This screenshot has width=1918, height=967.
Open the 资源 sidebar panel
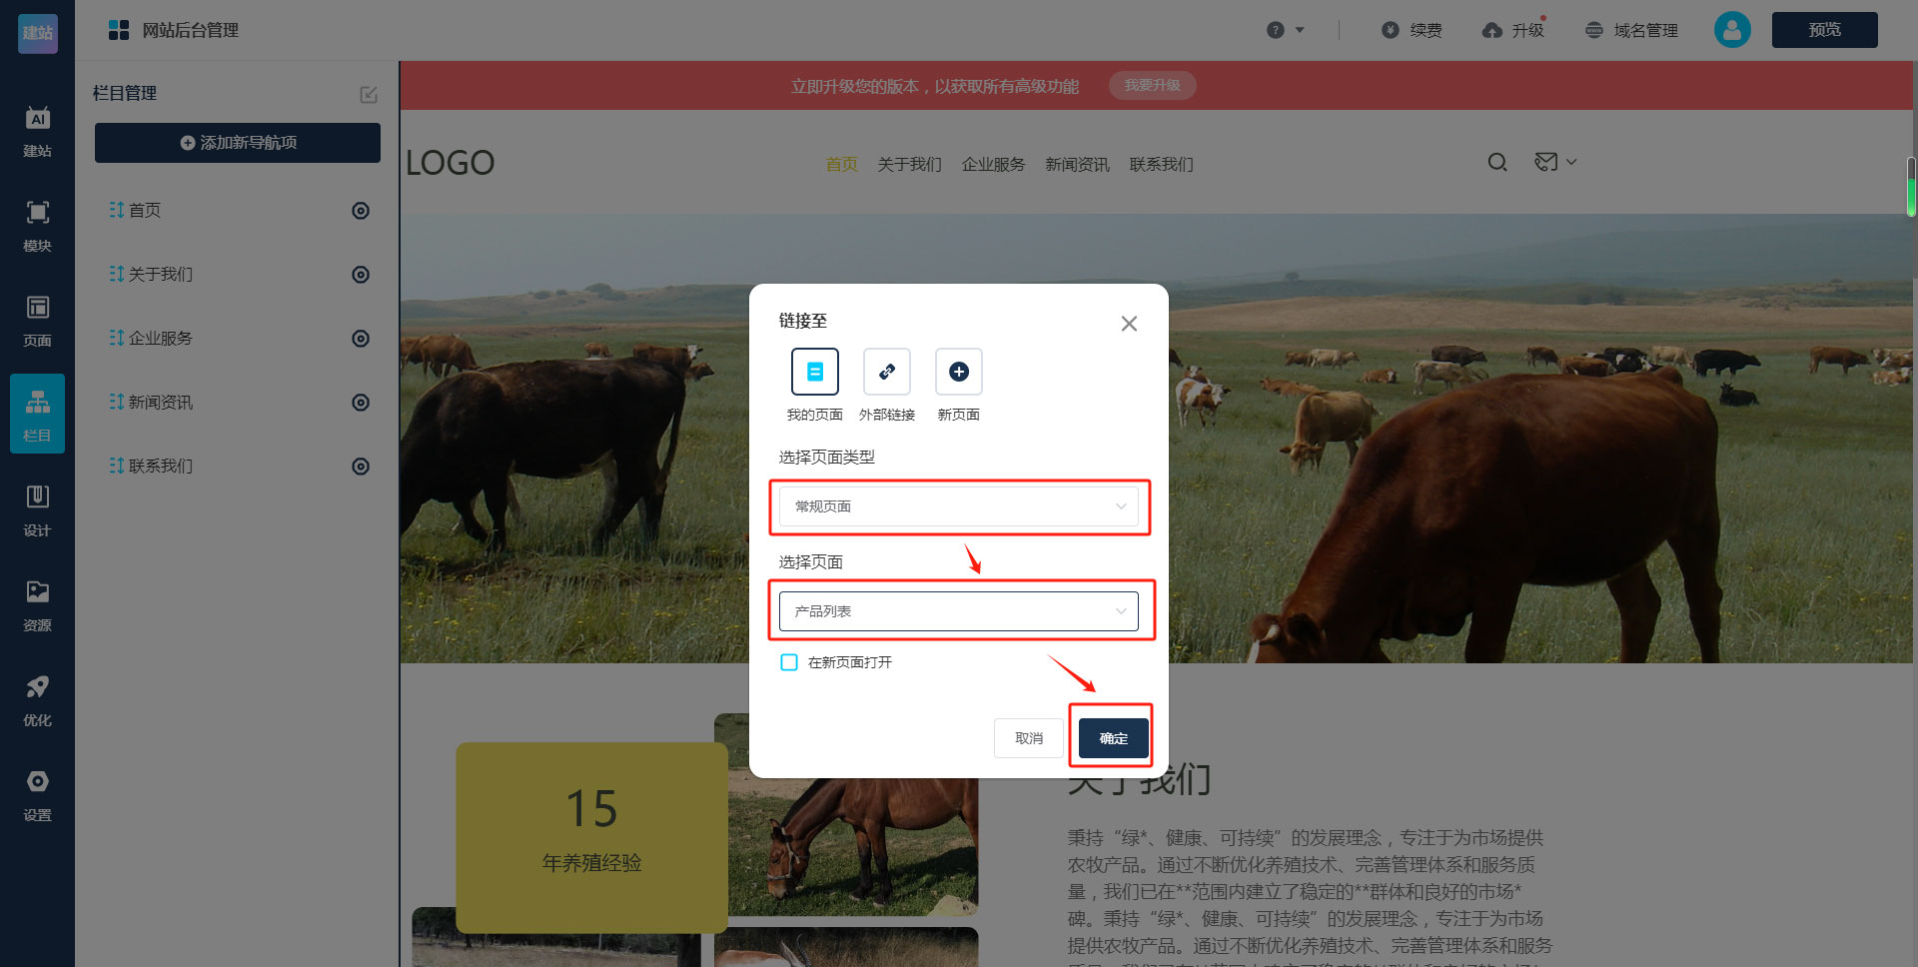[x=38, y=606]
